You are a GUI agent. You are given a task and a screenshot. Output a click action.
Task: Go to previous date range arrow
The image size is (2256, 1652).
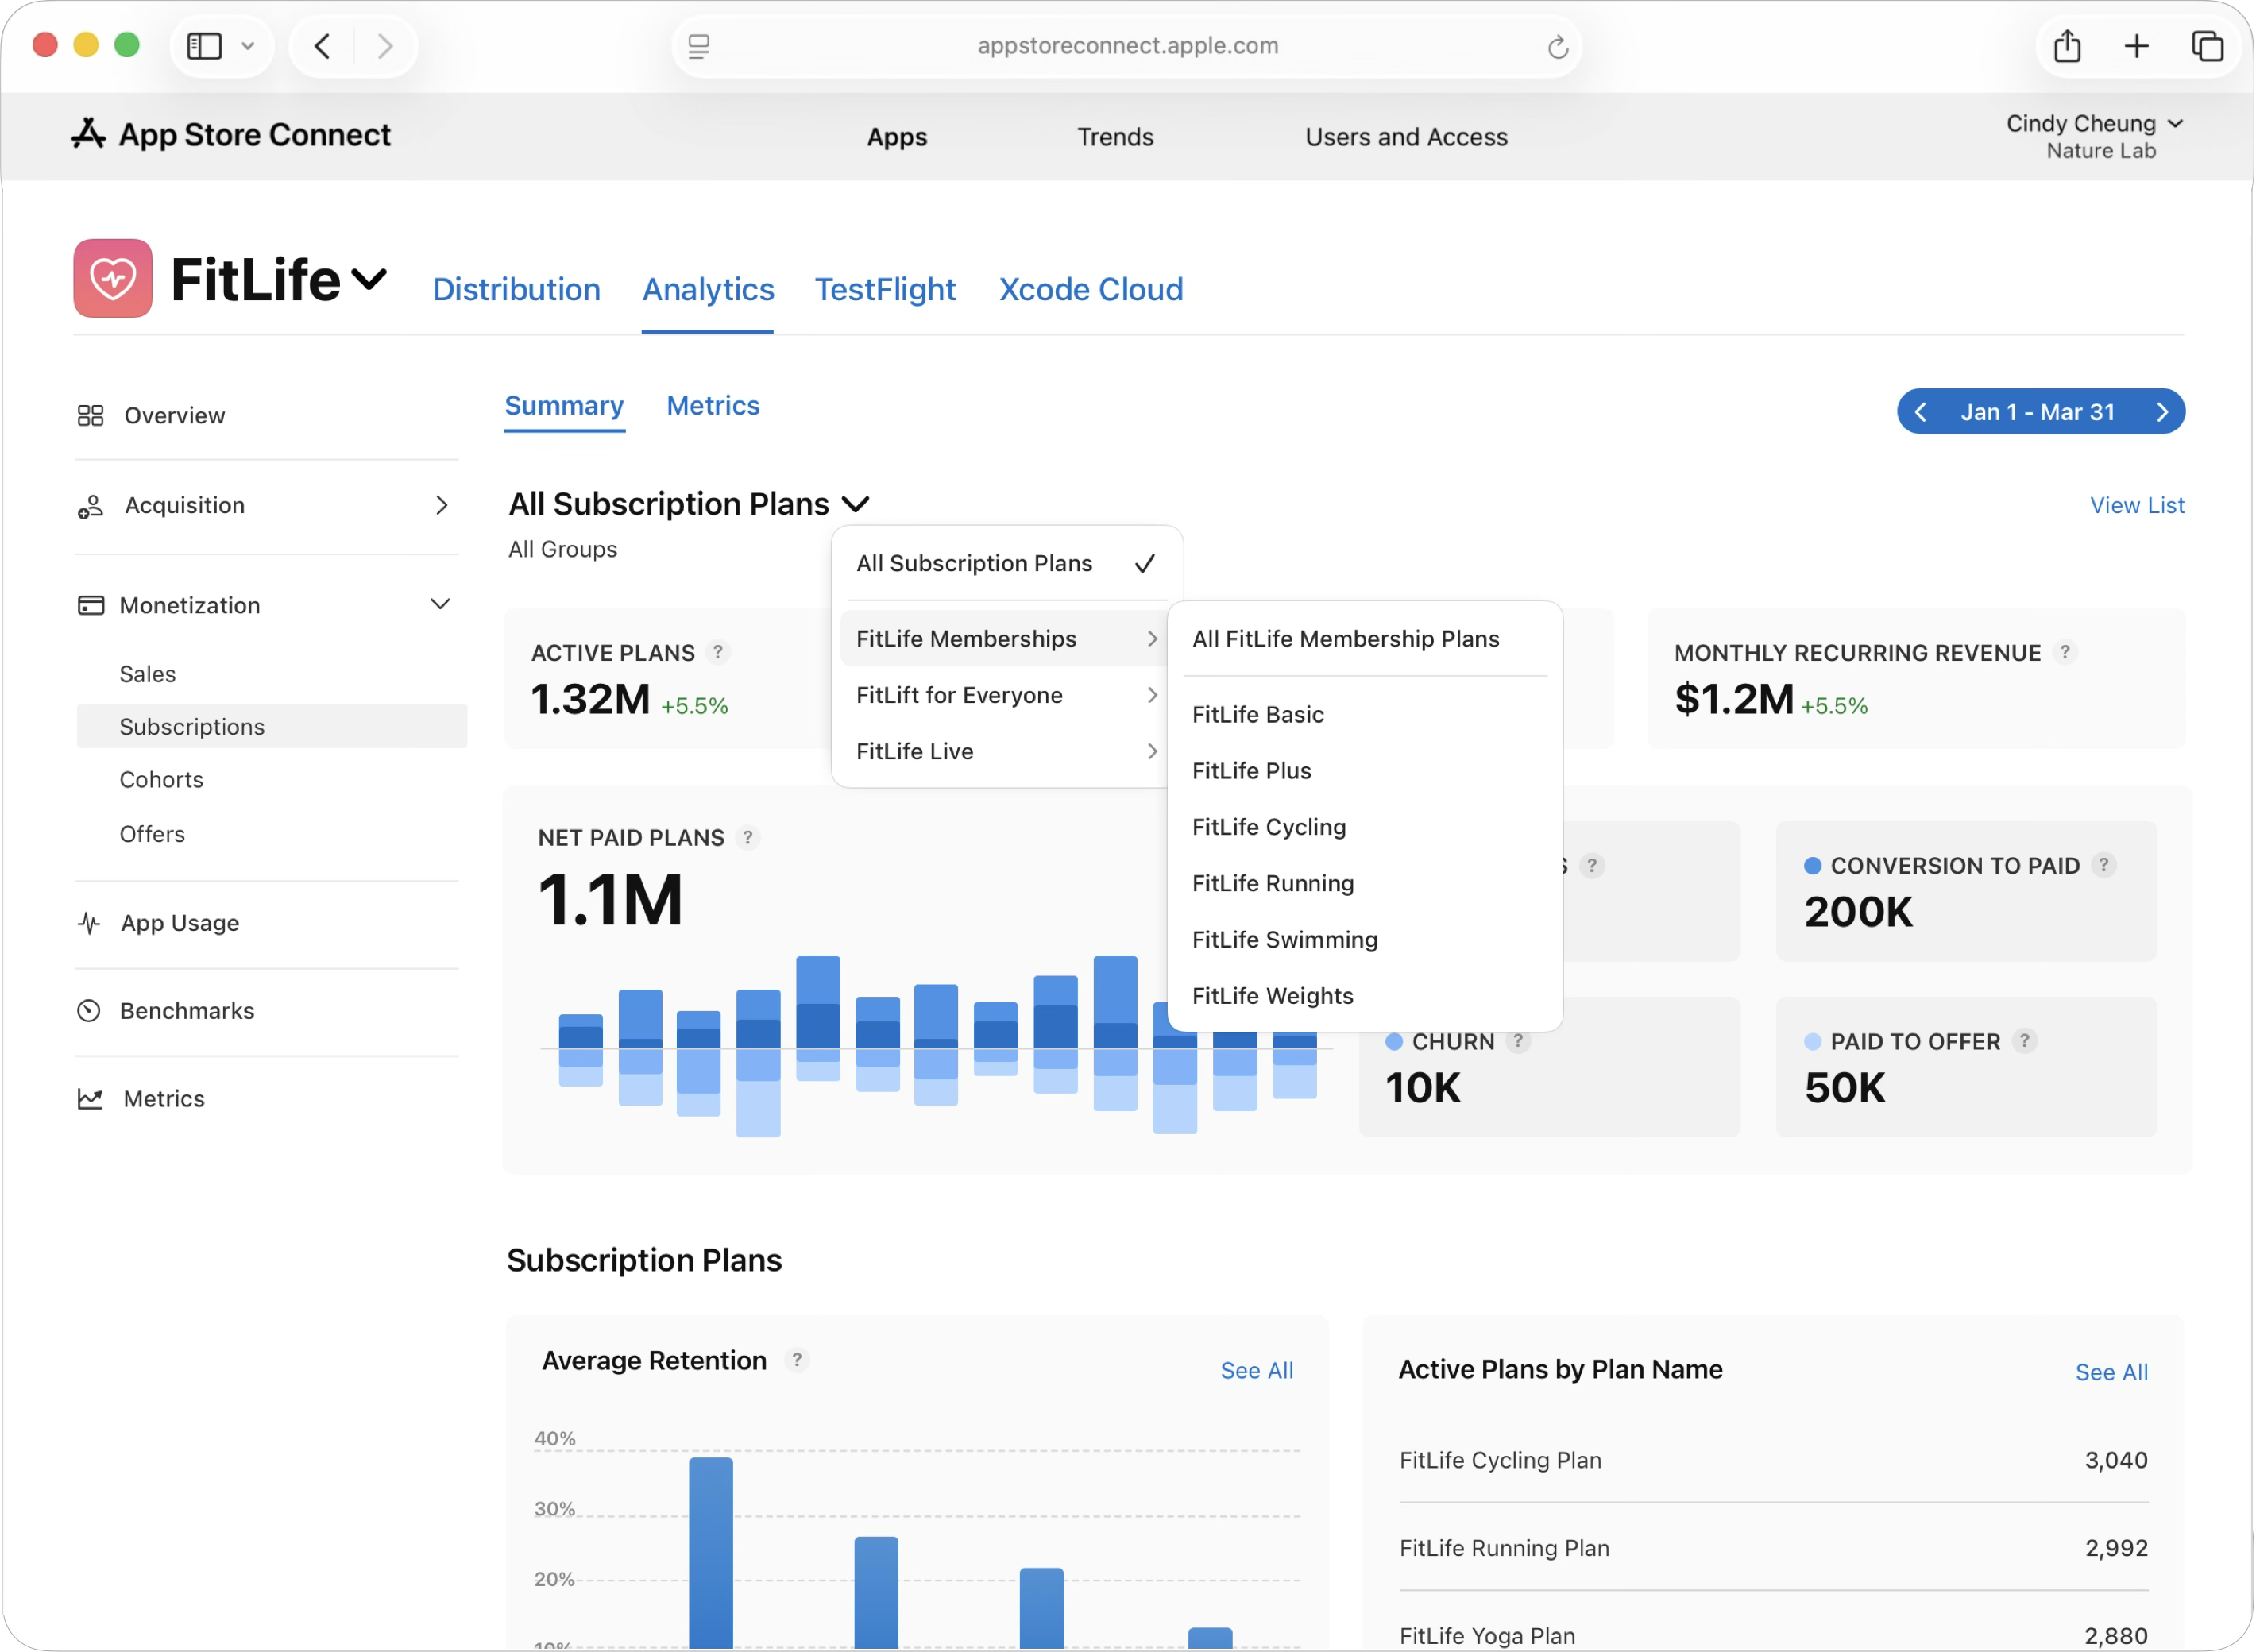tap(1920, 412)
